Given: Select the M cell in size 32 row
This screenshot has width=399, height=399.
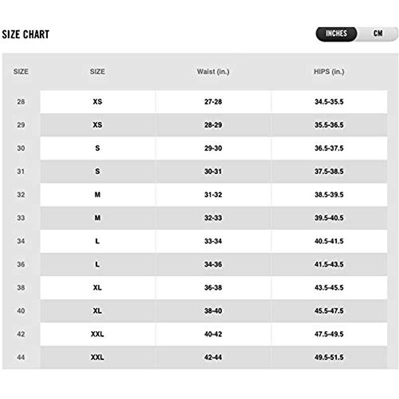Looking at the screenshot, I should point(97,195).
